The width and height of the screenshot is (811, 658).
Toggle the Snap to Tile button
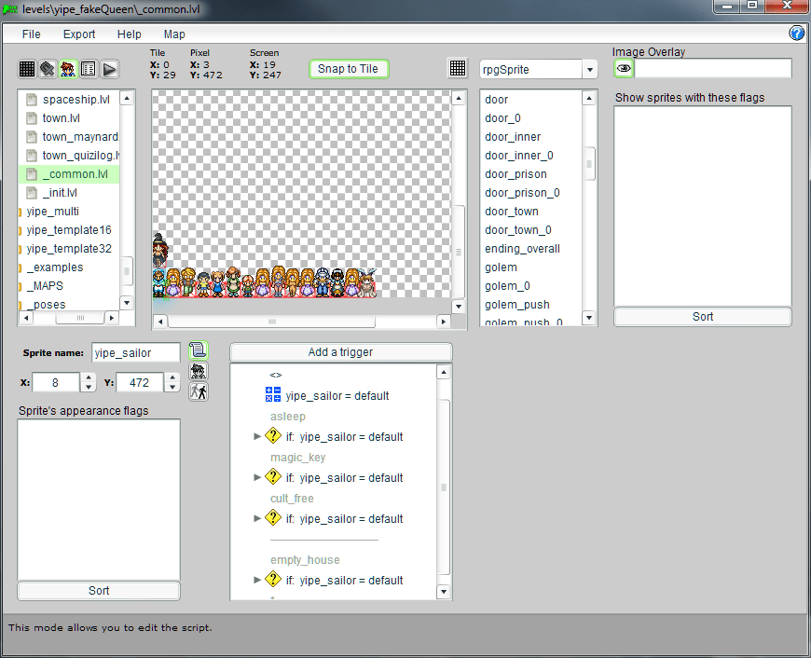point(348,69)
